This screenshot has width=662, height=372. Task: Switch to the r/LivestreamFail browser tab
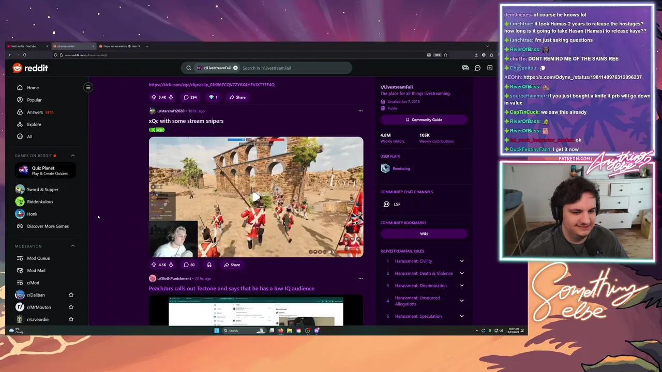click(x=73, y=47)
